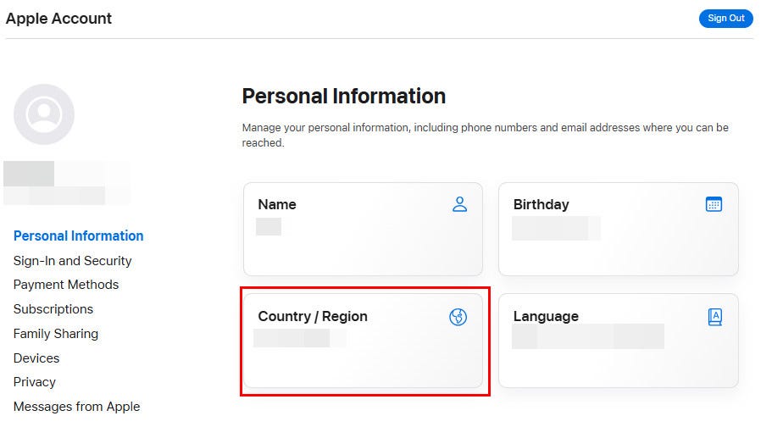Screen dimensions: 772x427
Task: Show the Devices list
Action: pos(36,358)
